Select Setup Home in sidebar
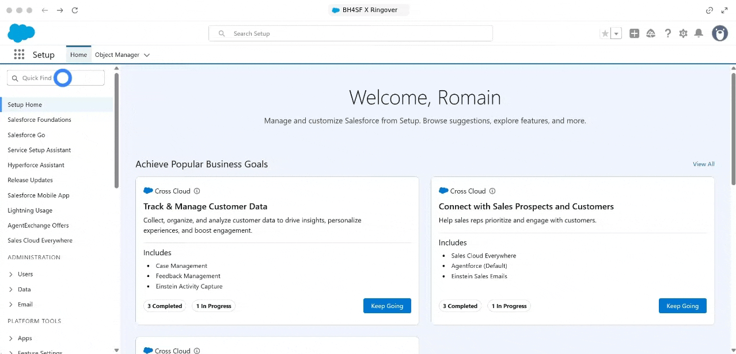 58,105
